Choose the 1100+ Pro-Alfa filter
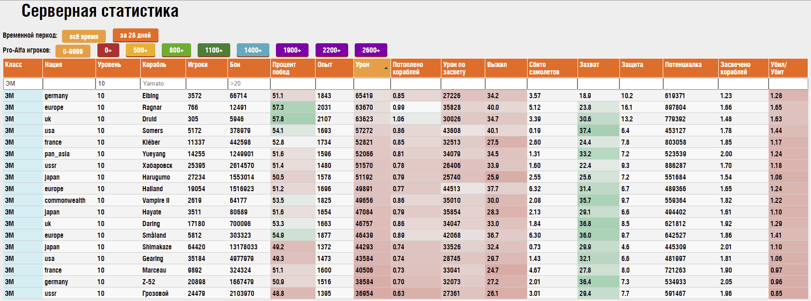The width and height of the screenshot is (811, 301). pos(214,50)
